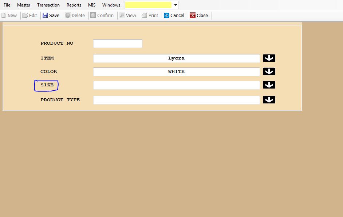Click the Print toolbar icon

point(144,16)
